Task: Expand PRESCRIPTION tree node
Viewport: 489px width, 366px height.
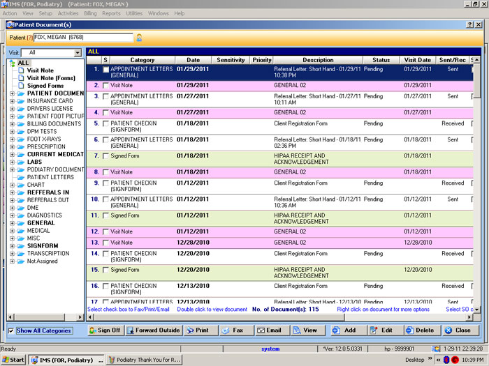Action: 12,147
